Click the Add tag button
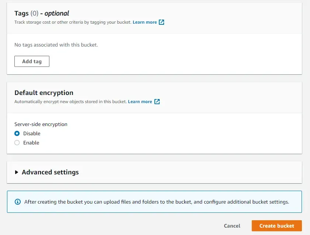The image size is (310, 235). tap(32, 61)
